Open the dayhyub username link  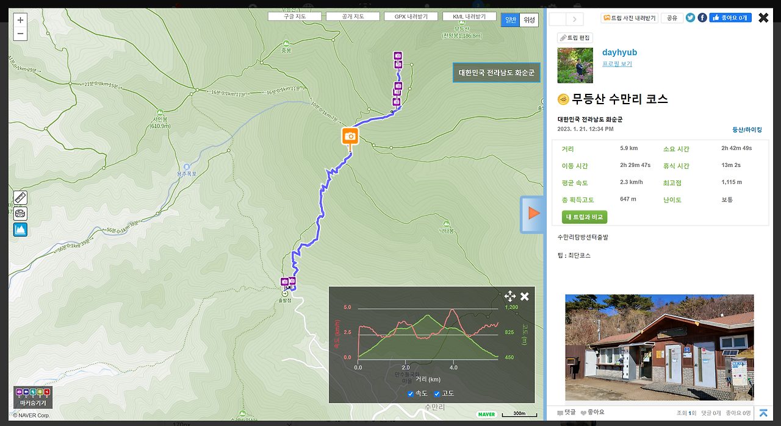[619, 52]
